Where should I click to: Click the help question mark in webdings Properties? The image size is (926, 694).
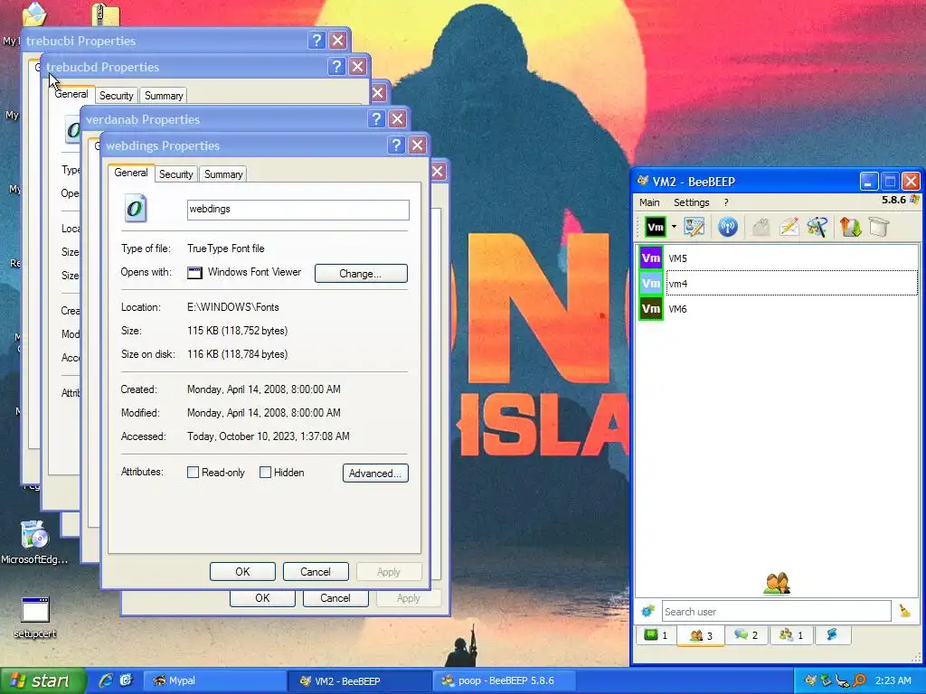pos(396,145)
